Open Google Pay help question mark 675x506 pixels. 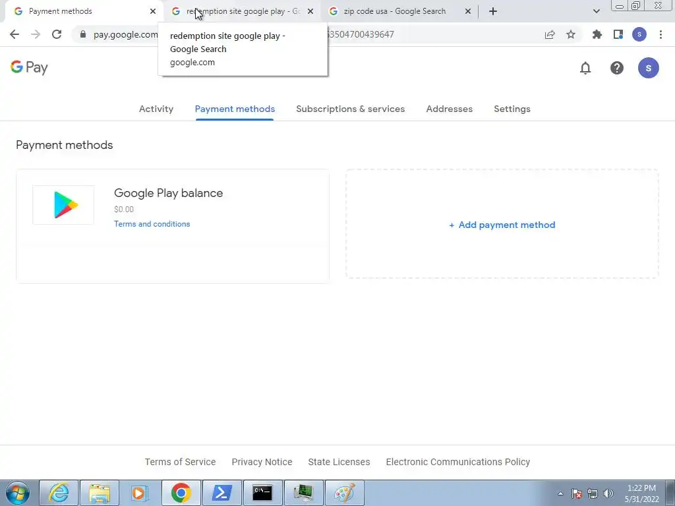[617, 68]
